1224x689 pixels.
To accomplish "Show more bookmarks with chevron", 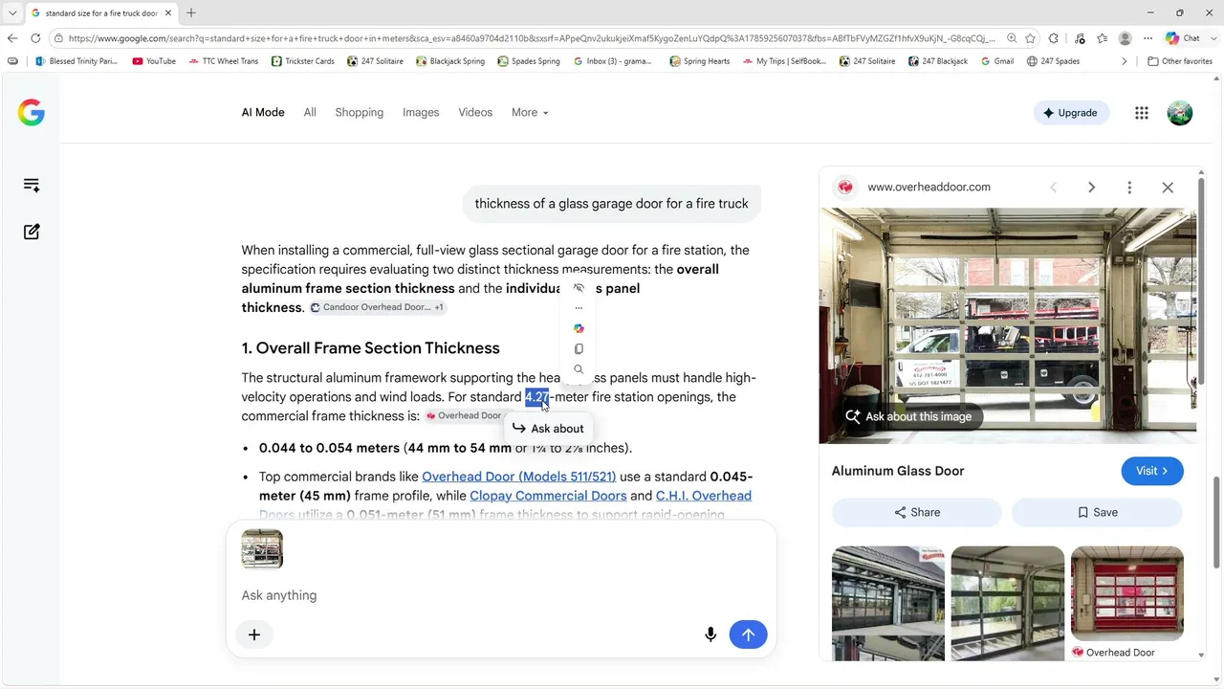I will [1125, 61].
